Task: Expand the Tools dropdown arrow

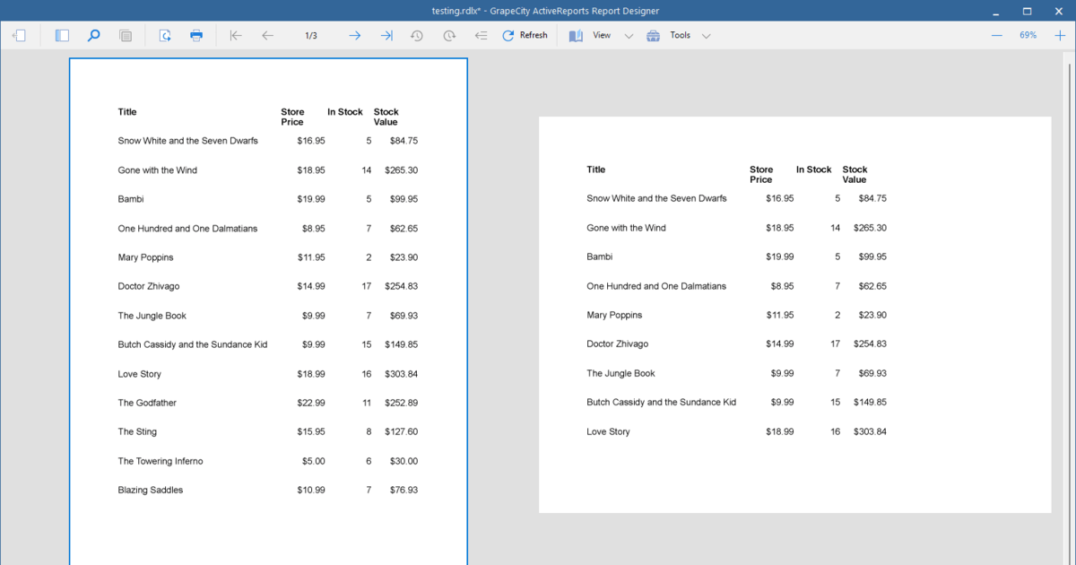Action: (706, 36)
